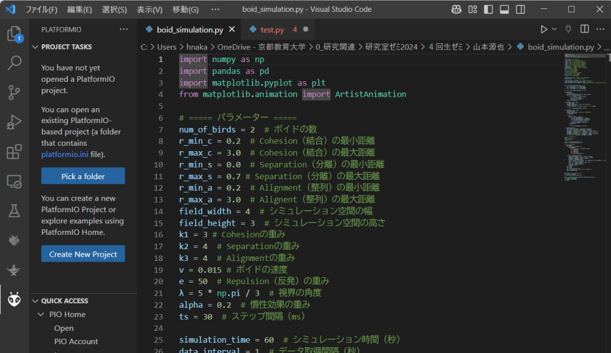611x353 pixels.
Task: Open the Source Control view
Action: click(x=14, y=92)
